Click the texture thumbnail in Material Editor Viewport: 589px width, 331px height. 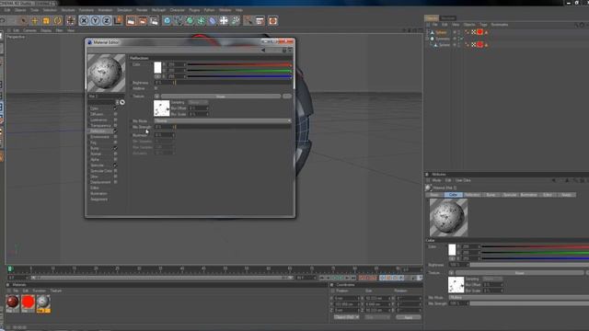162,108
